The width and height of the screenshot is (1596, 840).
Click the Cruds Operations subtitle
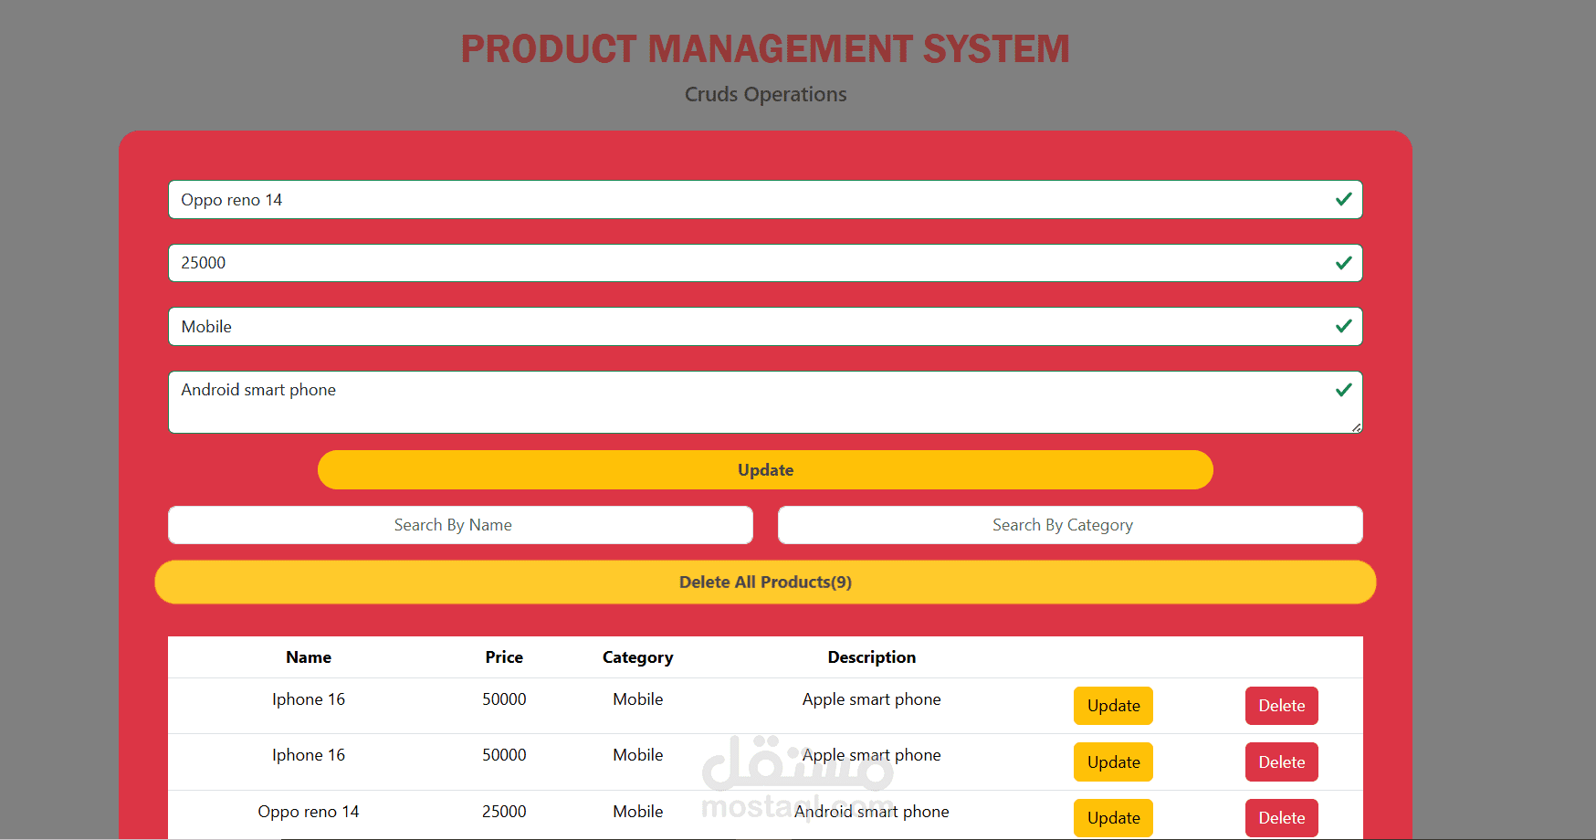[765, 94]
